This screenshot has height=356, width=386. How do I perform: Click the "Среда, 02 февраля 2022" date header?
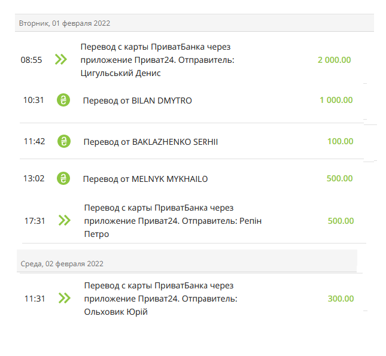(61, 263)
